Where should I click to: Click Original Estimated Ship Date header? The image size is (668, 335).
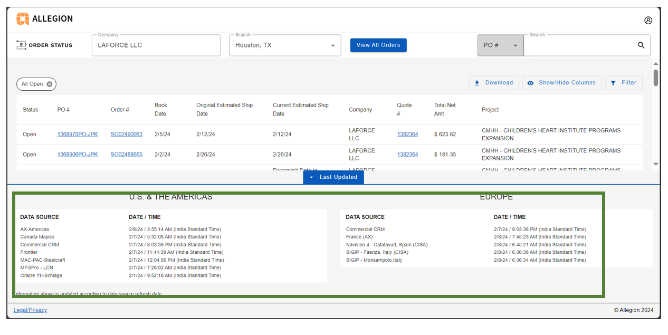tap(225, 110)
